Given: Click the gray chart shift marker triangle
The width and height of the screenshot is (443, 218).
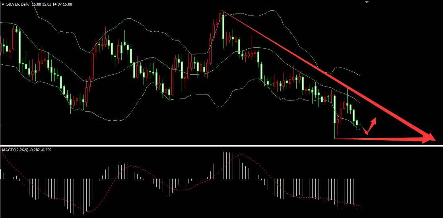Looking at the screenshot, I should click(367, 2).
